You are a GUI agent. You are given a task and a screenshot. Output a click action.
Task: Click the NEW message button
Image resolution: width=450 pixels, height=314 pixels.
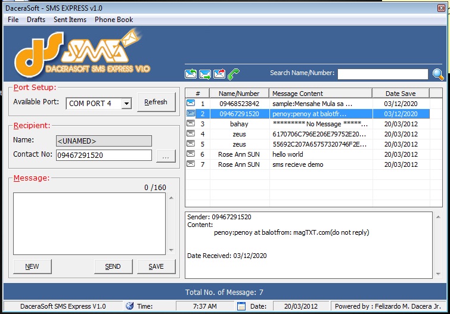(32, 266)
